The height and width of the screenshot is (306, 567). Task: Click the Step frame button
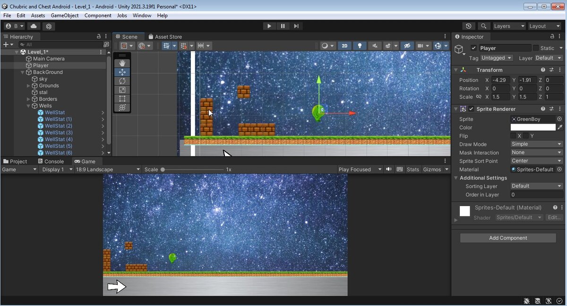pyautogui.click(x=296, y=26)
